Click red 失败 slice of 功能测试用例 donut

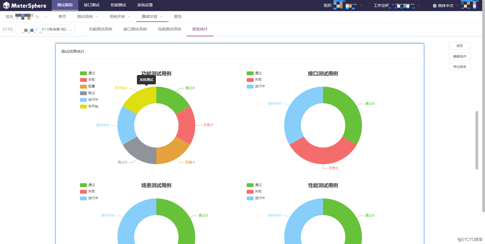pos(186,125)
